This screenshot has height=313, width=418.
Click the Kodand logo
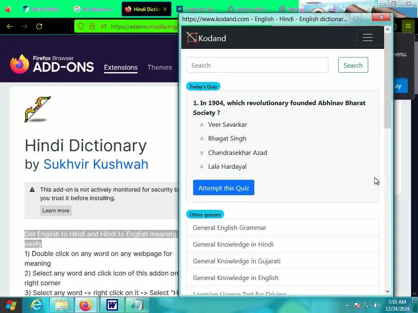click(x=206, y=38)
